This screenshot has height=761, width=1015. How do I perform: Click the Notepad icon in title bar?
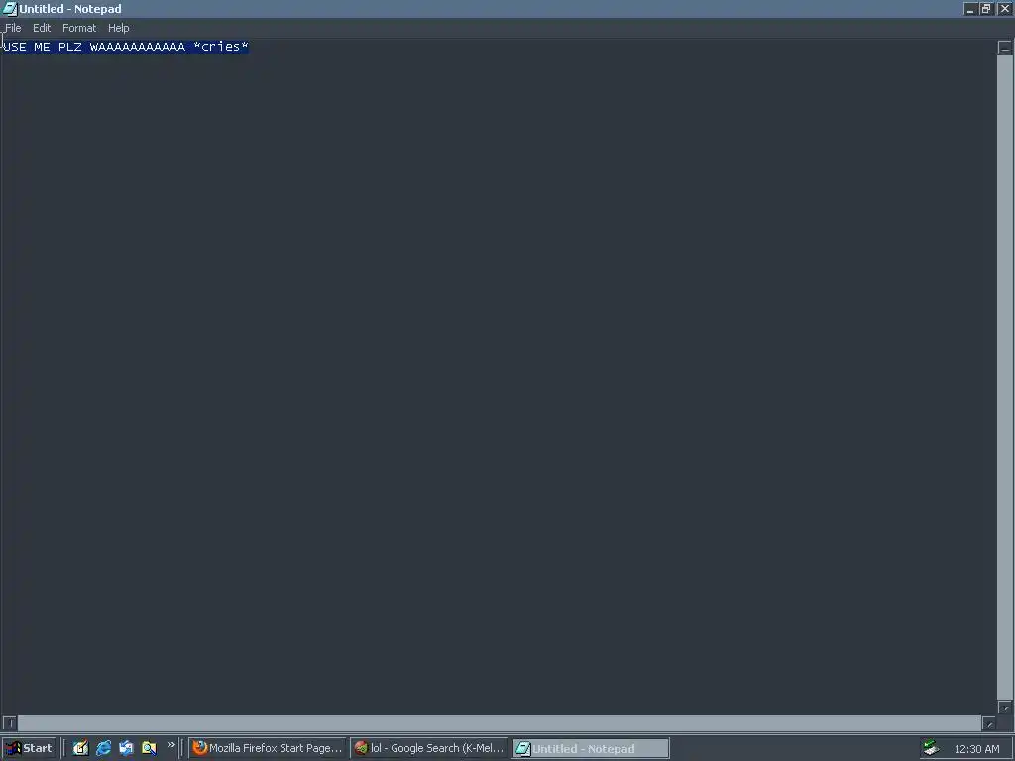coord(9,8)
